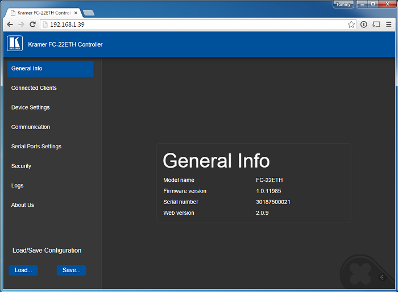
Task: Select the Kramer FC-22ETH Controller tab
Action: point(44,12)
